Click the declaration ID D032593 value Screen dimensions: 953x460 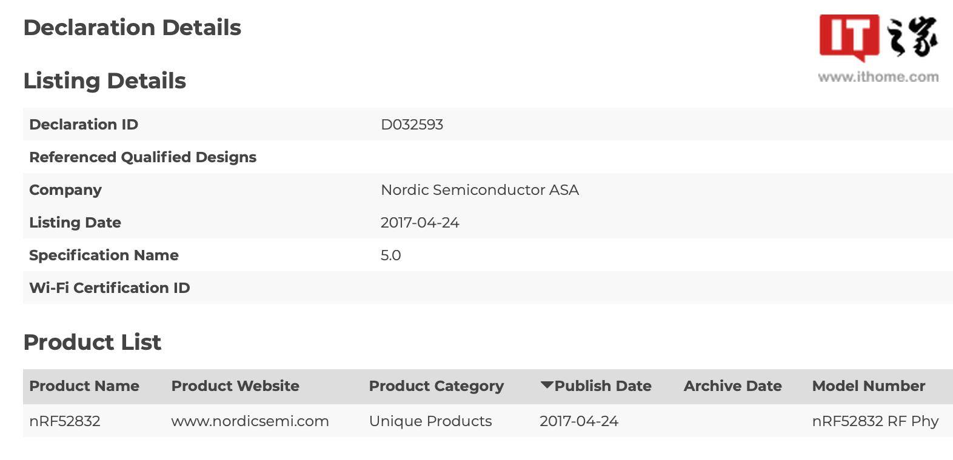[412, 125]
